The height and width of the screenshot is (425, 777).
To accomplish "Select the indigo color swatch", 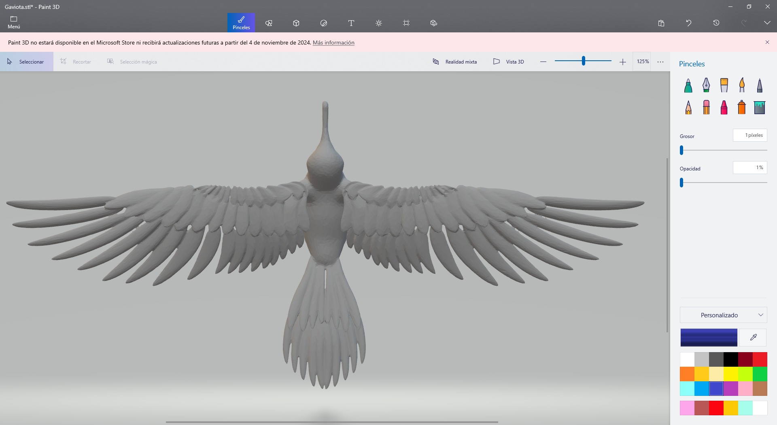I will point(716,389).
